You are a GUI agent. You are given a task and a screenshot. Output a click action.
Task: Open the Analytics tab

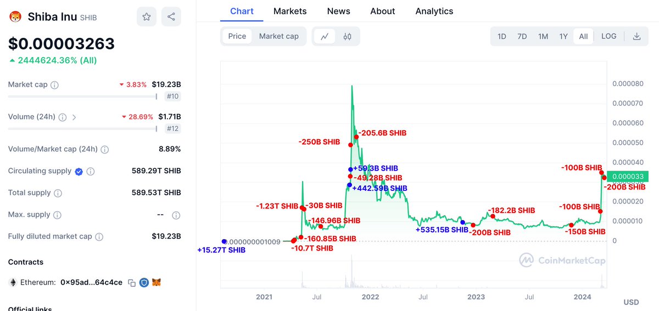click(434, 11)
